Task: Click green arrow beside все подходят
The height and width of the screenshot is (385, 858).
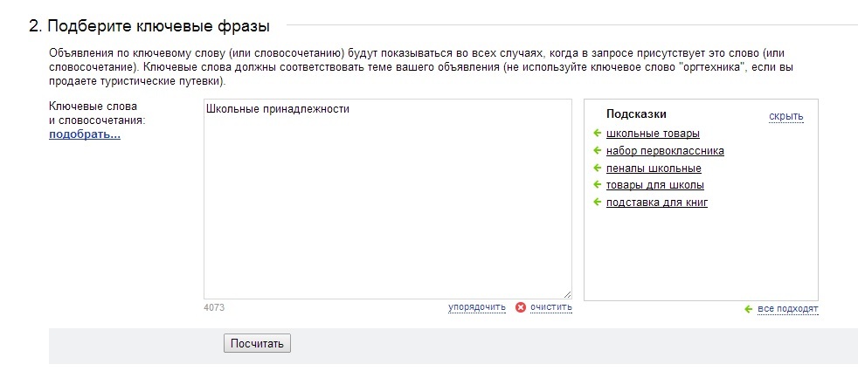Action: pos(749,310)
